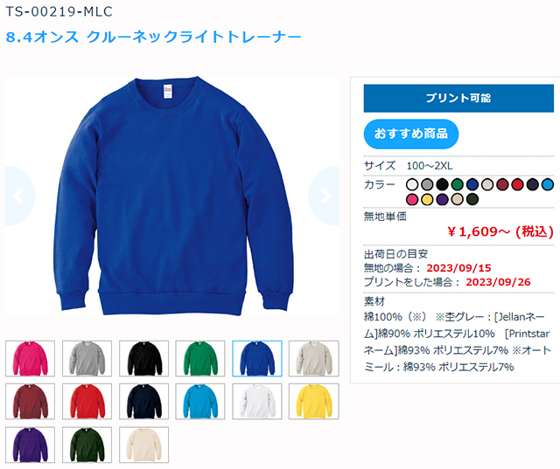Click the main blue sweatshirt image
This screenshot has height=469, width=560.
click(173, 196)
